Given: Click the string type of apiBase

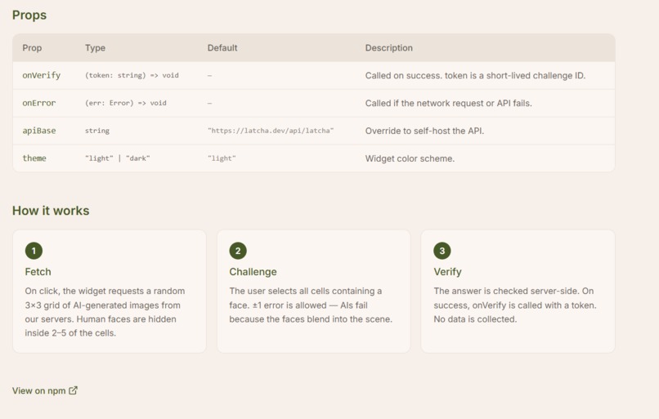Looking at the screenshot, I should tap(97, 131).
